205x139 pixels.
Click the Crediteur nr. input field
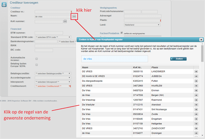click(x=53, y=12)
